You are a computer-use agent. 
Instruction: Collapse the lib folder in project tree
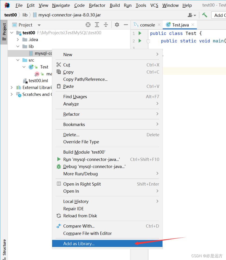pos(18,47)
